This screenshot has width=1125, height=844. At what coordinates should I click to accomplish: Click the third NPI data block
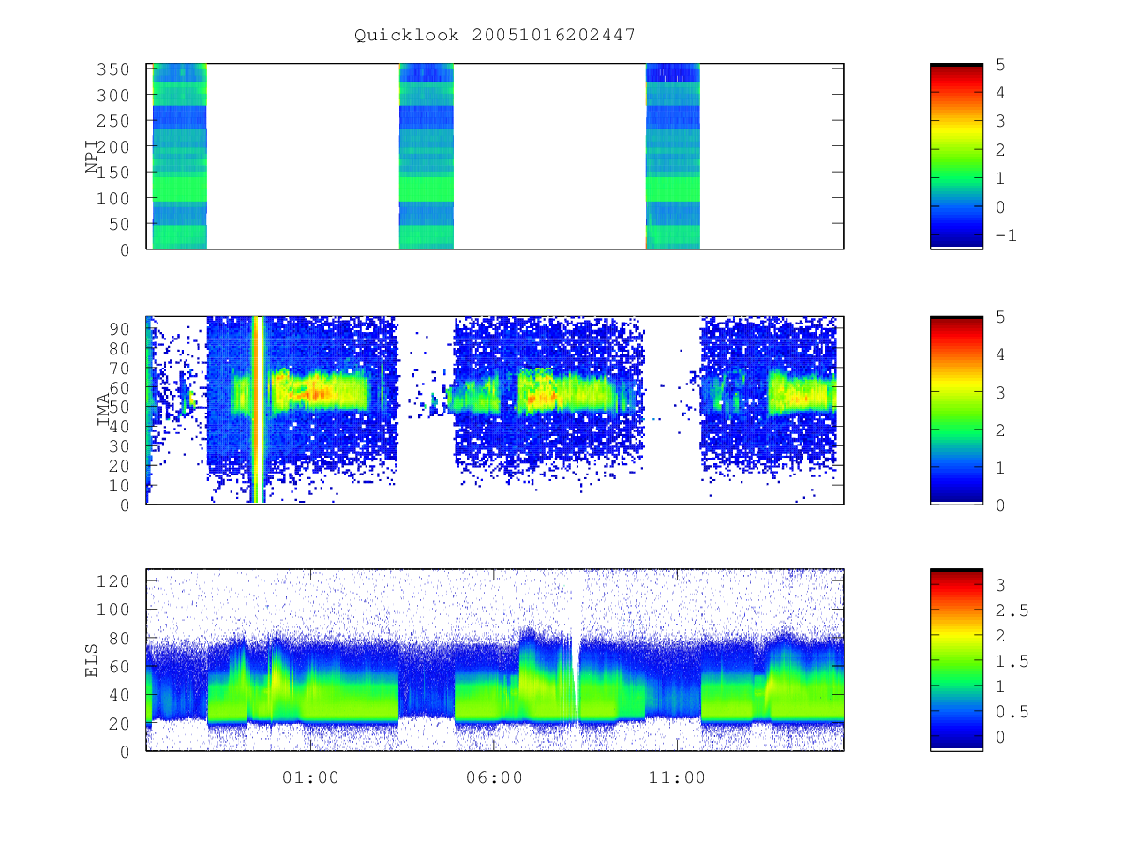[x=673, y=156]
